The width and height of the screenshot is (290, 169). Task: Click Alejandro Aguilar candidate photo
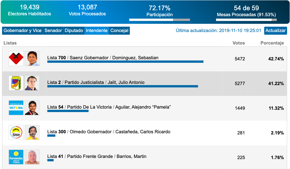[32, 108]
